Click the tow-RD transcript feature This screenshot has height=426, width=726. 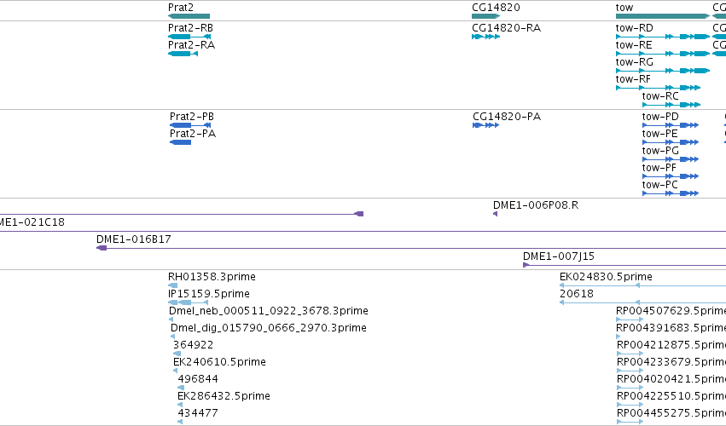(x=663, y=37)
